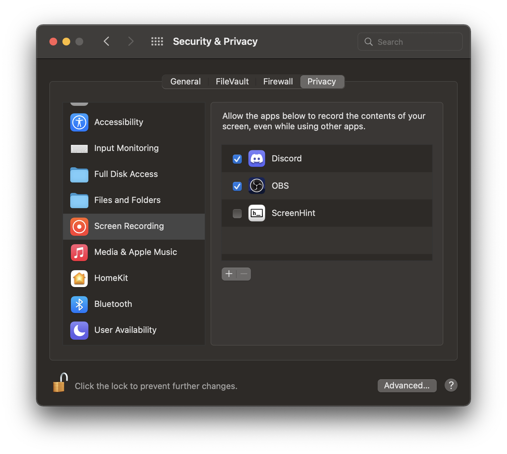Enable ScreenHint screen recording checkbox
The width and height of the screenshot is (507, 454).
tap(237, 214)
